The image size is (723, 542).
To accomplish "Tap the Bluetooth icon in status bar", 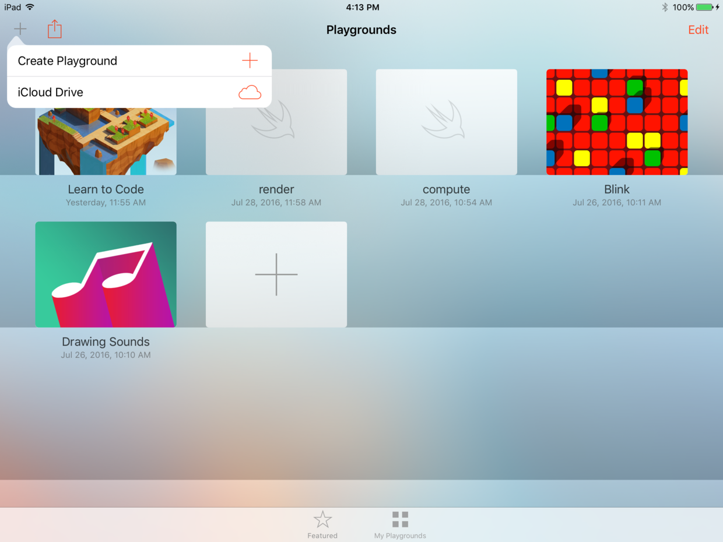I will [x=665, y=8].
